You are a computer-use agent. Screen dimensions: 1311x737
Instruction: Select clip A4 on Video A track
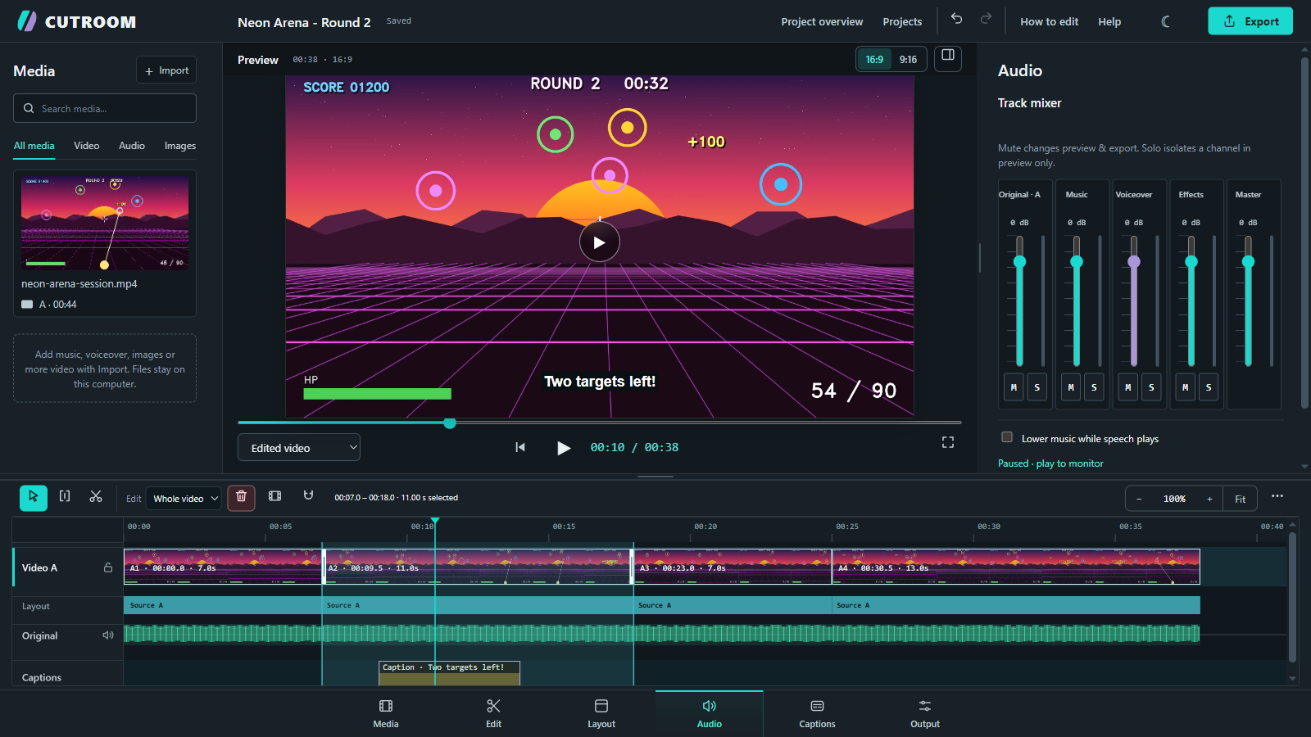(1016, 567)
